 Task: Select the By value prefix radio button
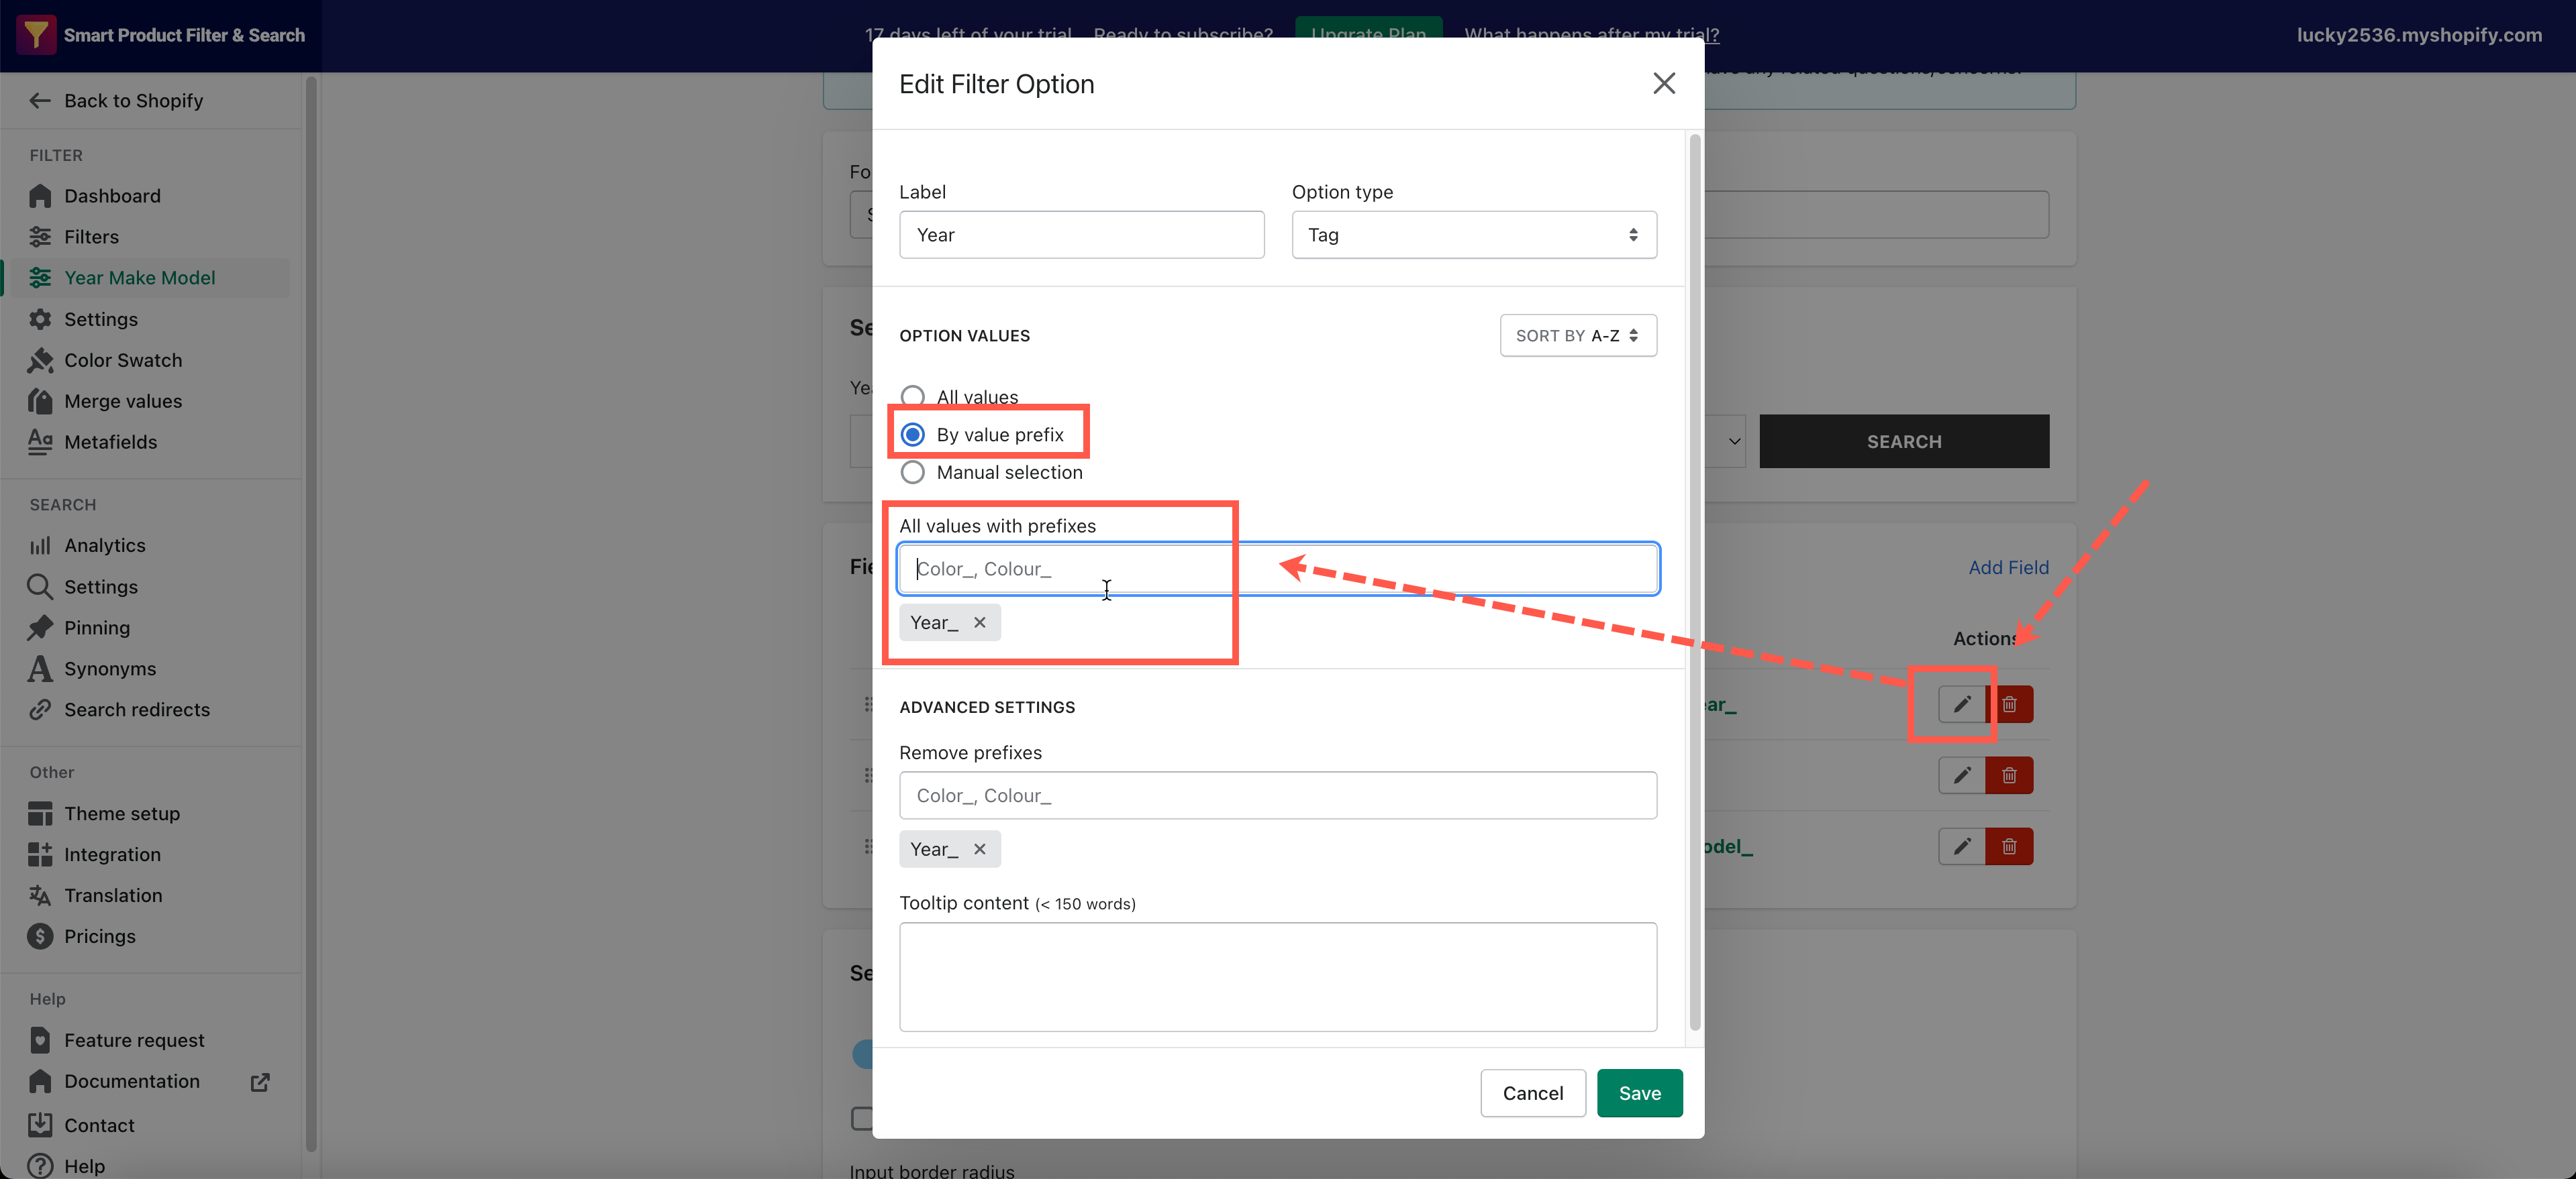pos(912,434)
